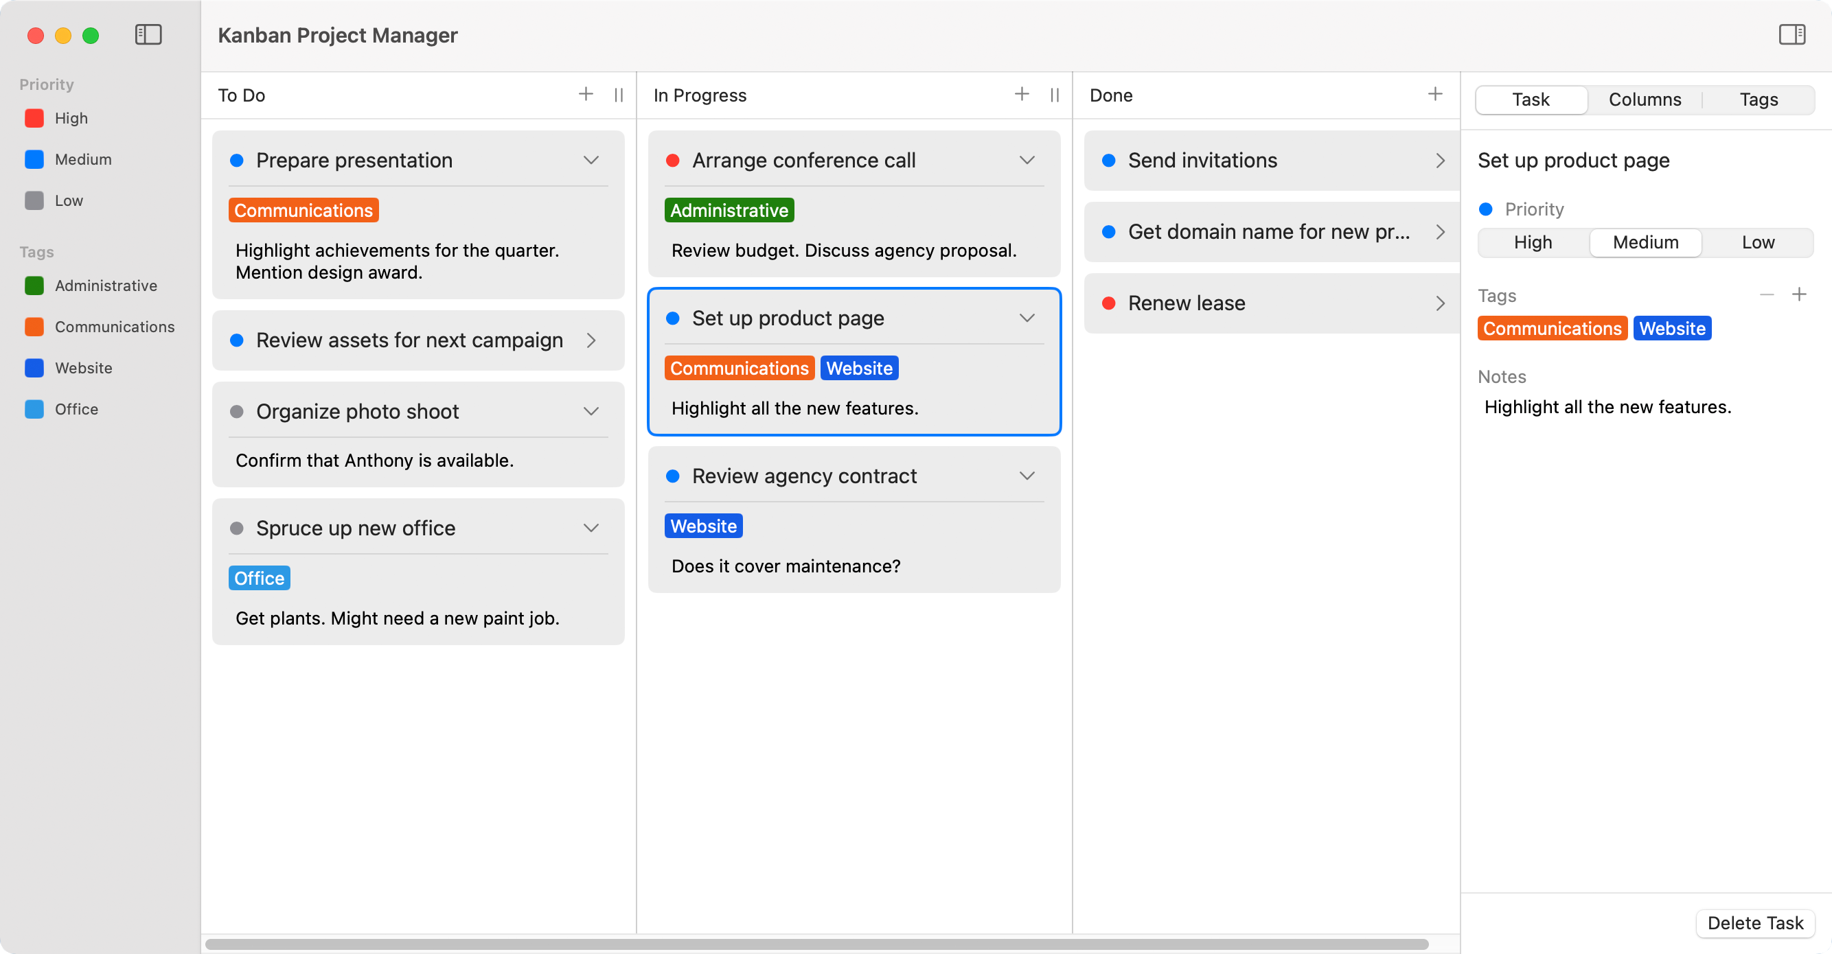Image resolution: width=1832 pixels, height=954 pixels.
Task: Add tag with the plus icon in inspector
Action: (1798, 294)
